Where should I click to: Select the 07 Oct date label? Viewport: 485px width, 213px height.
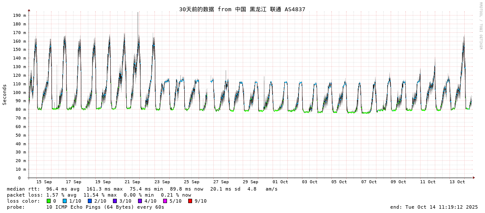369,182
